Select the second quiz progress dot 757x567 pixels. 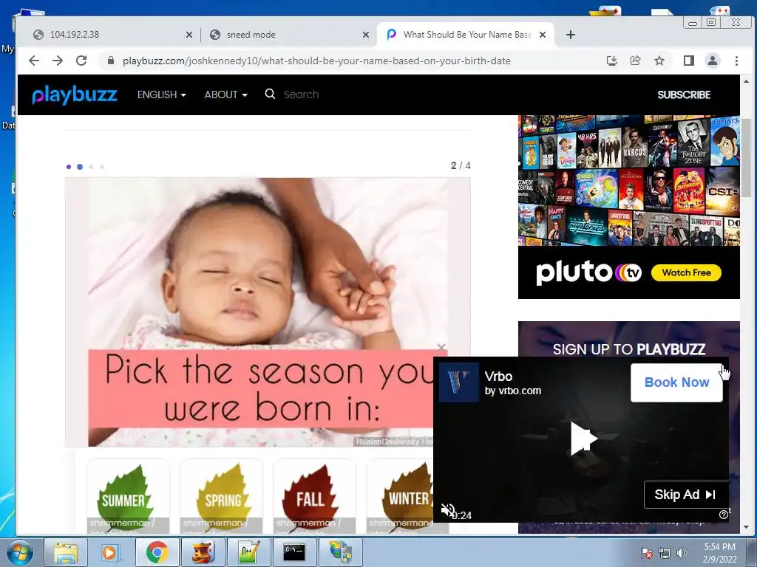pyautogui.click(x=80, y=167)
